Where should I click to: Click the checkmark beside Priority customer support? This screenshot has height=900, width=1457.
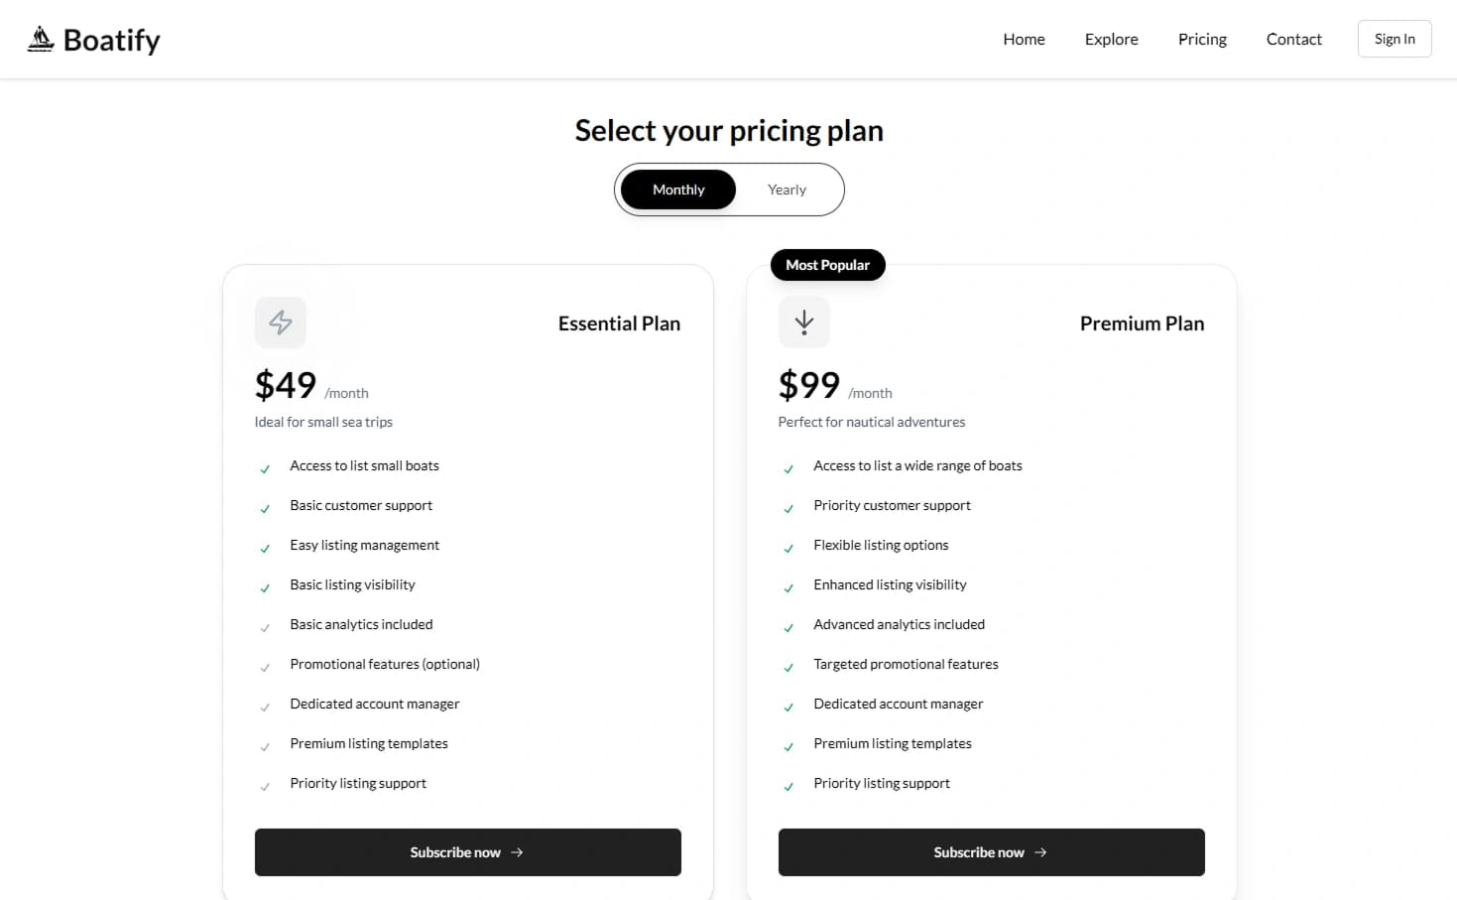(x=789, y=508)
